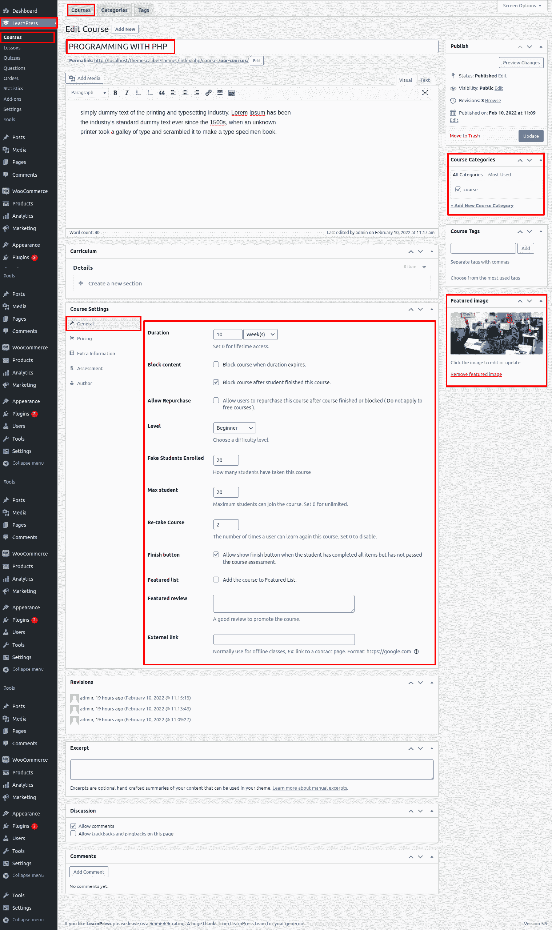
Task: Click Remove featured image link
Action: pyautogui.click(x=476, y=374)
